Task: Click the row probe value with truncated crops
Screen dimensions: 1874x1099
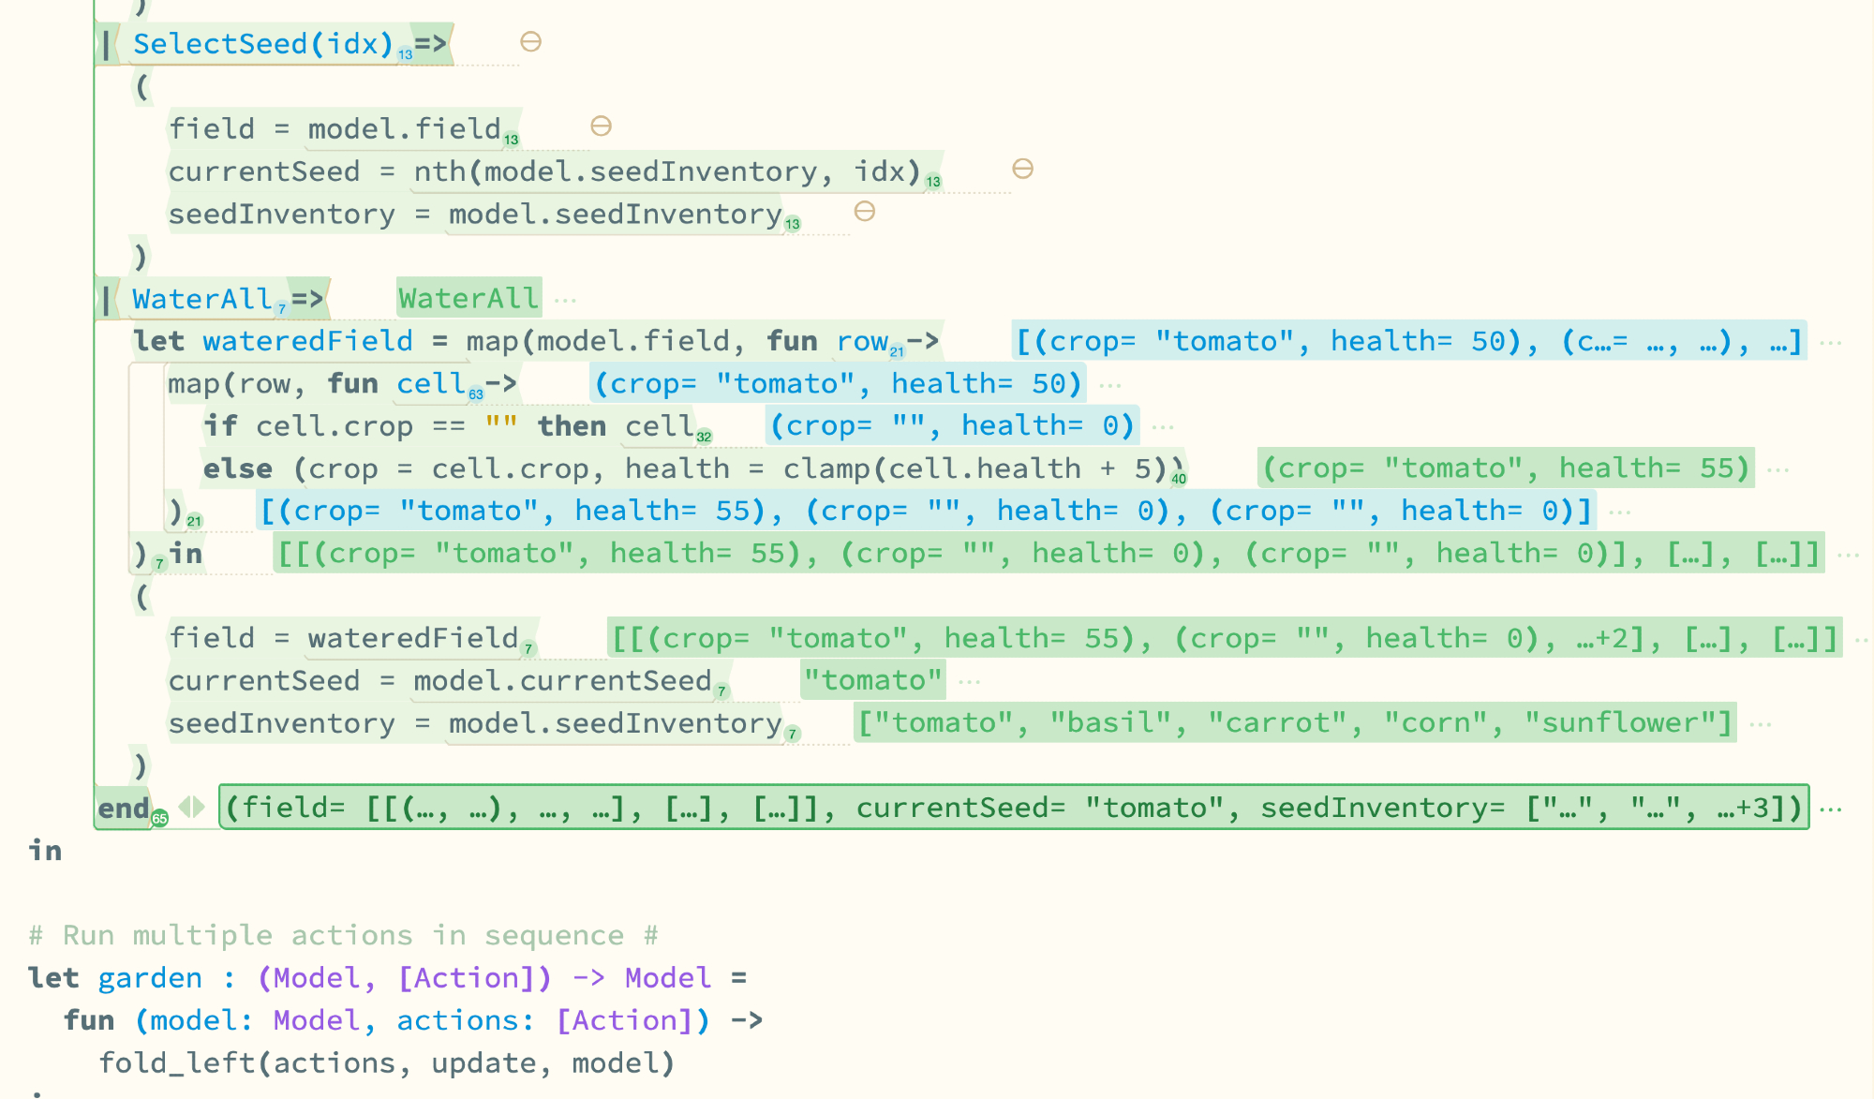Action: pyautogui.click(x=1408, y=342)
